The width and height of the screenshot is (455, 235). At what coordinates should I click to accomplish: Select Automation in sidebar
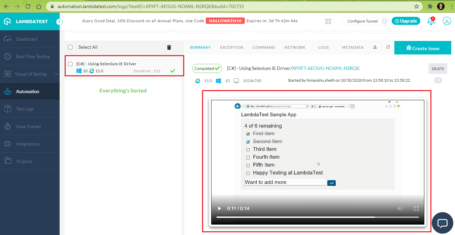pyautogui.click(x=30, y=91)
